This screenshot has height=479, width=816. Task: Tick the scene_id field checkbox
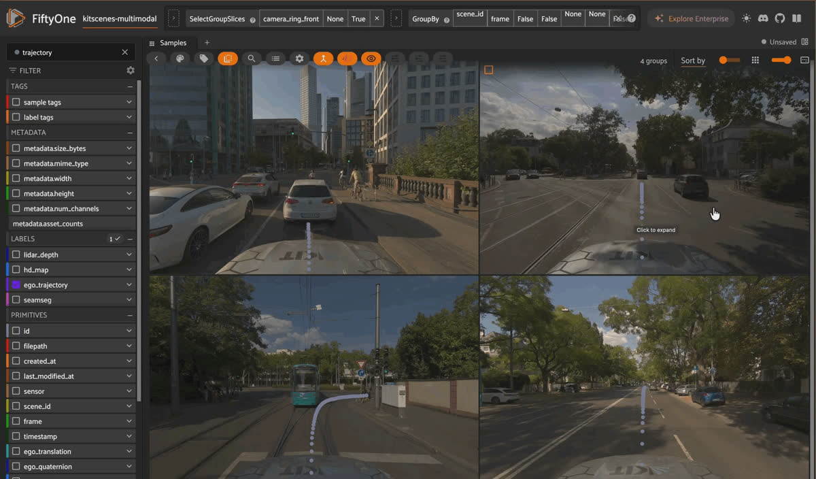pos(16,406)
